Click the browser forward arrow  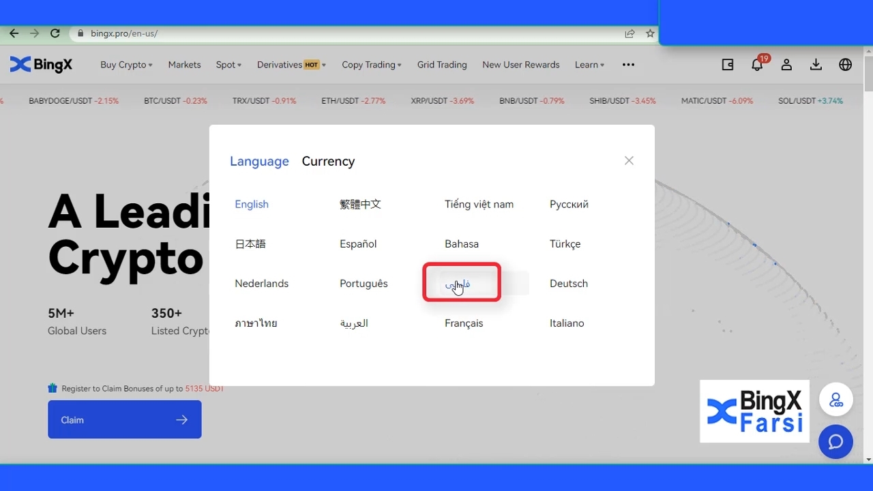(x=35, y=33)
